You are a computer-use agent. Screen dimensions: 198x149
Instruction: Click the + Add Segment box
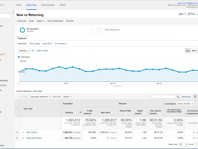132,30
